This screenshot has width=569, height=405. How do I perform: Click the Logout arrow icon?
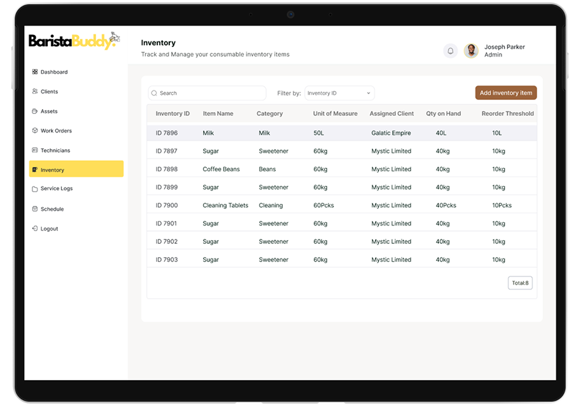click(35, 229)
